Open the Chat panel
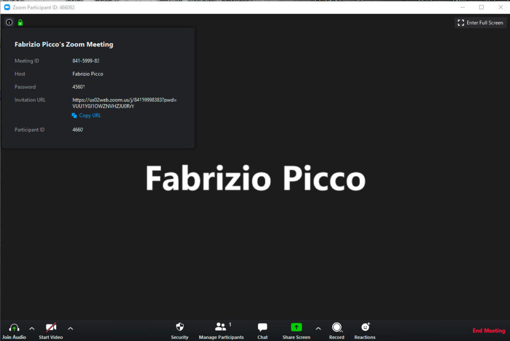 (x=262, y=331)
